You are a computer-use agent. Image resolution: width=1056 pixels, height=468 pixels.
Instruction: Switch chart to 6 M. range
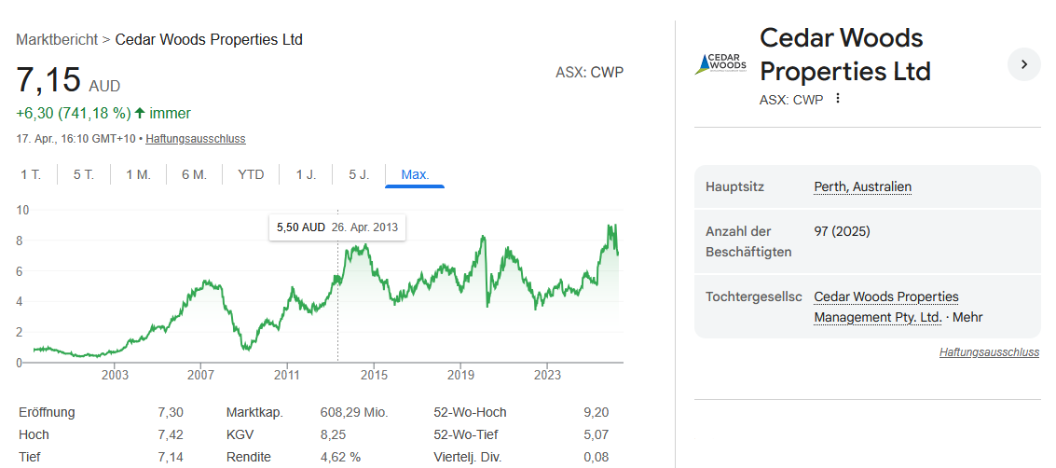(194, 174)
